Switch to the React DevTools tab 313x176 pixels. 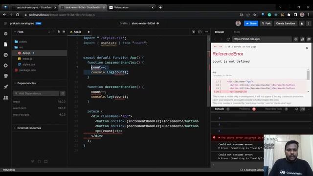point(273,109)
